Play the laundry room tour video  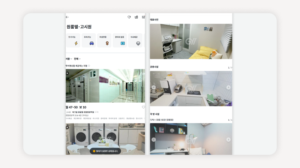point(68,127)
